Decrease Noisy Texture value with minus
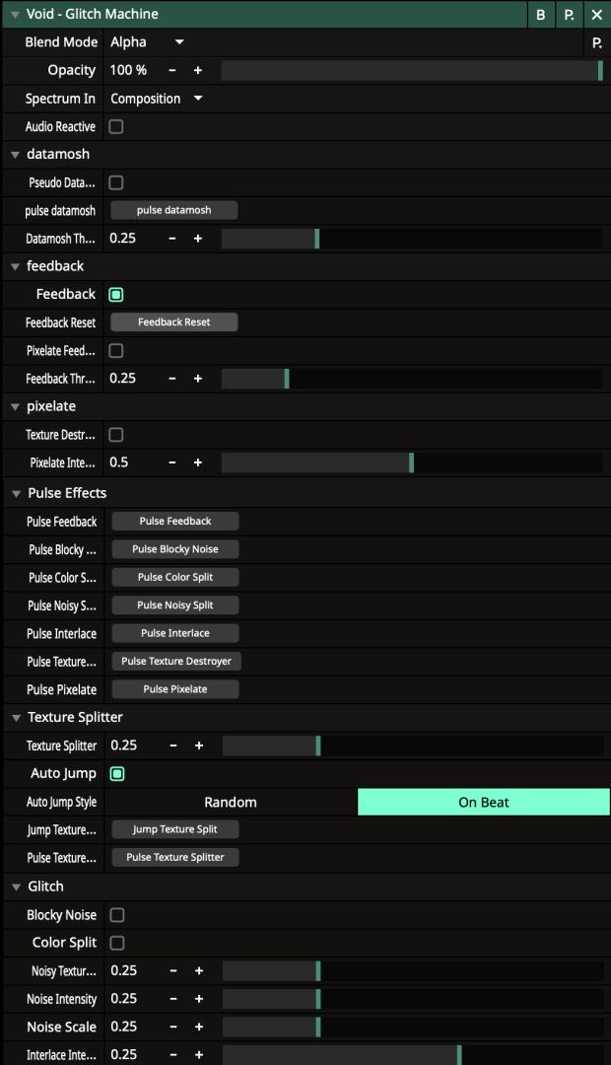The width and height of the screenshot is (611, 1065). [x=173, y=970]
